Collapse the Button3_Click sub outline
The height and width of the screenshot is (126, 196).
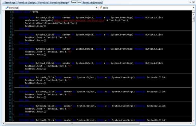click(13, 49)
